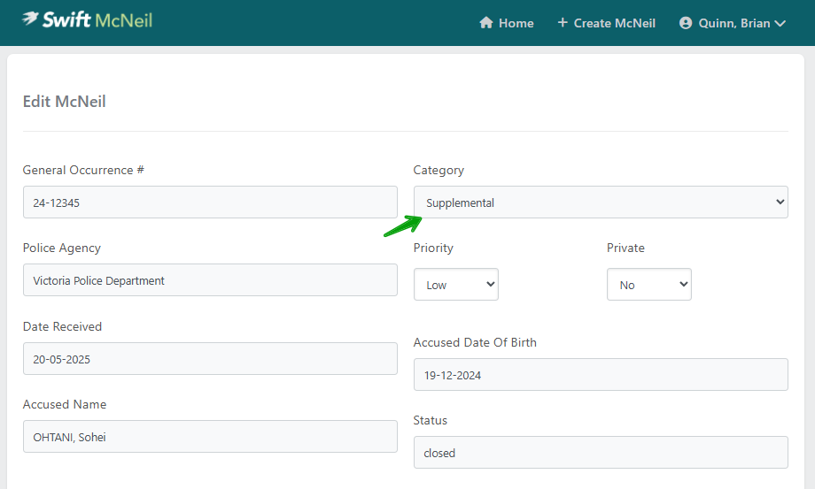Open the Home navigation link
Image resolution: width=815 pixels, height=489 pixels.
(x=506, y=23)
